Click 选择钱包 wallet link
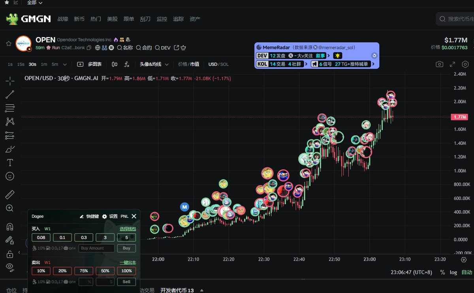Image resolution: width=474 pixels, height=293 pixels. 128,229
